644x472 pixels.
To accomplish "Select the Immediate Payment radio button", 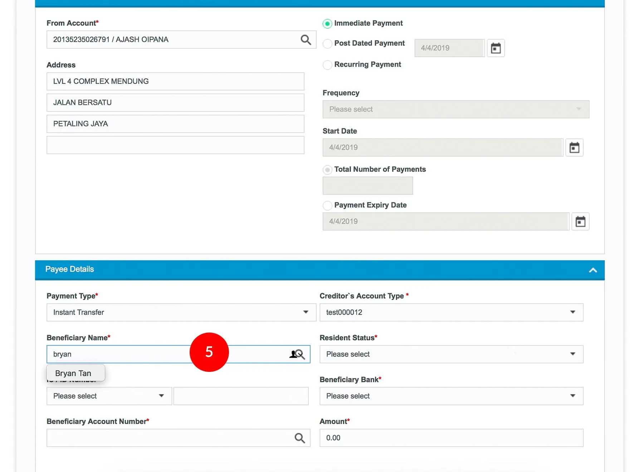I will point(327,24).
